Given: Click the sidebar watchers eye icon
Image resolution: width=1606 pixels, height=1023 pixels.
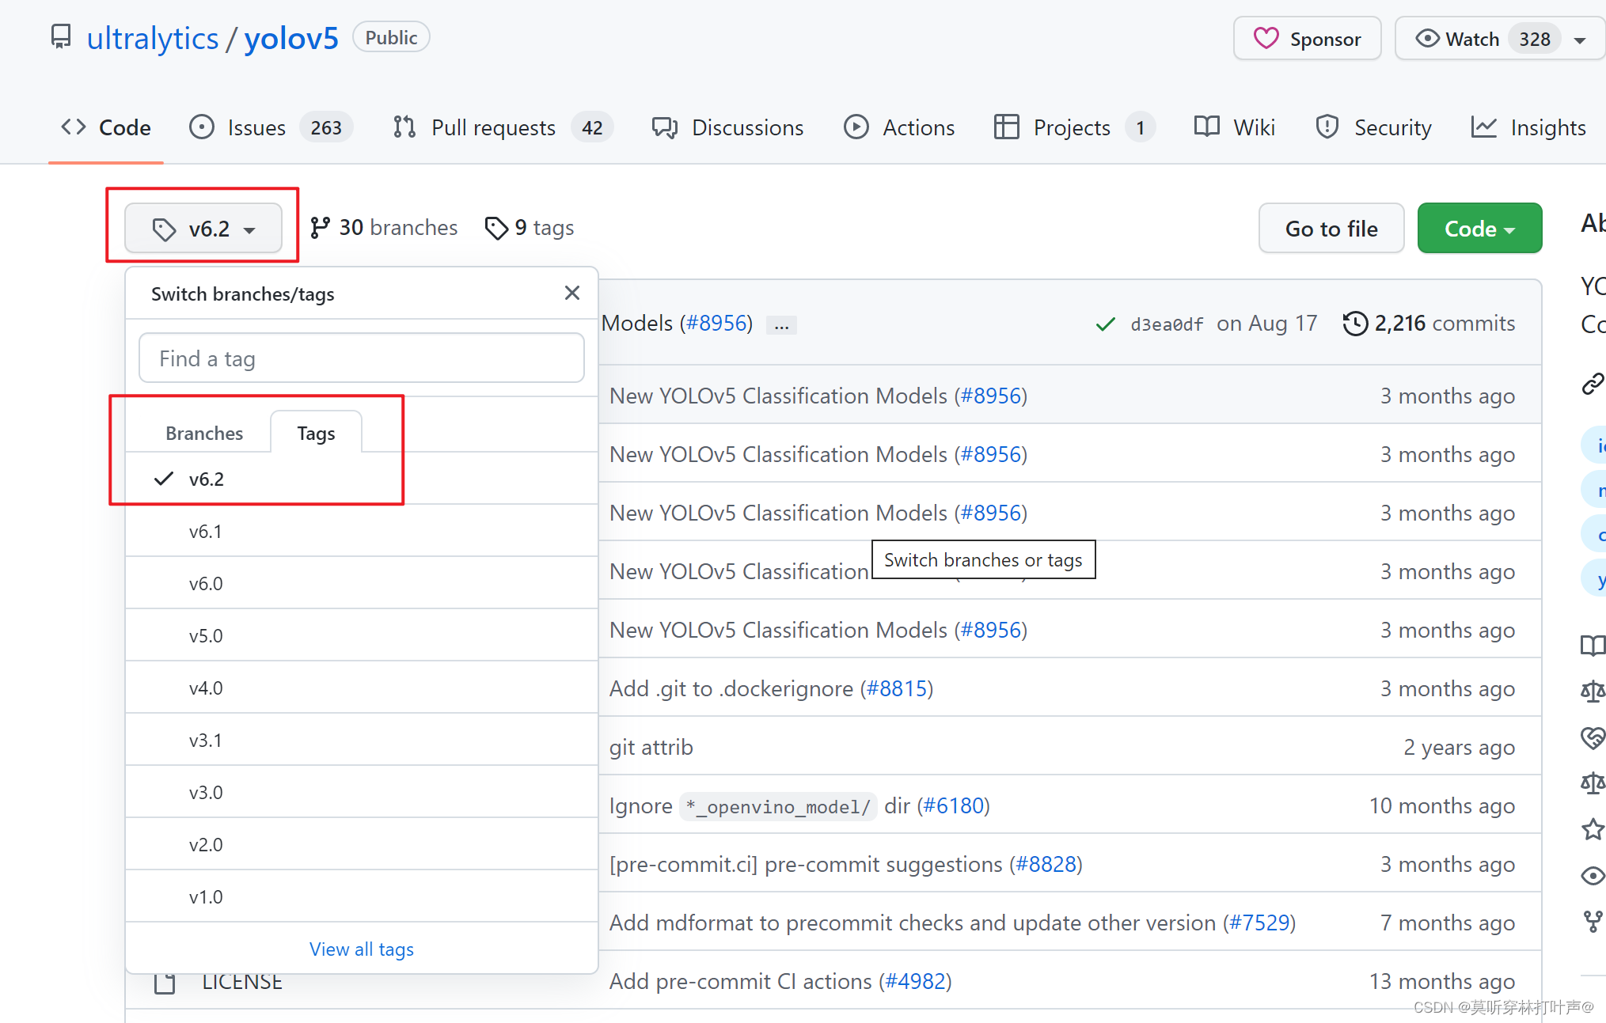Looking at the screenshot, I should [x=1593, y=875].
